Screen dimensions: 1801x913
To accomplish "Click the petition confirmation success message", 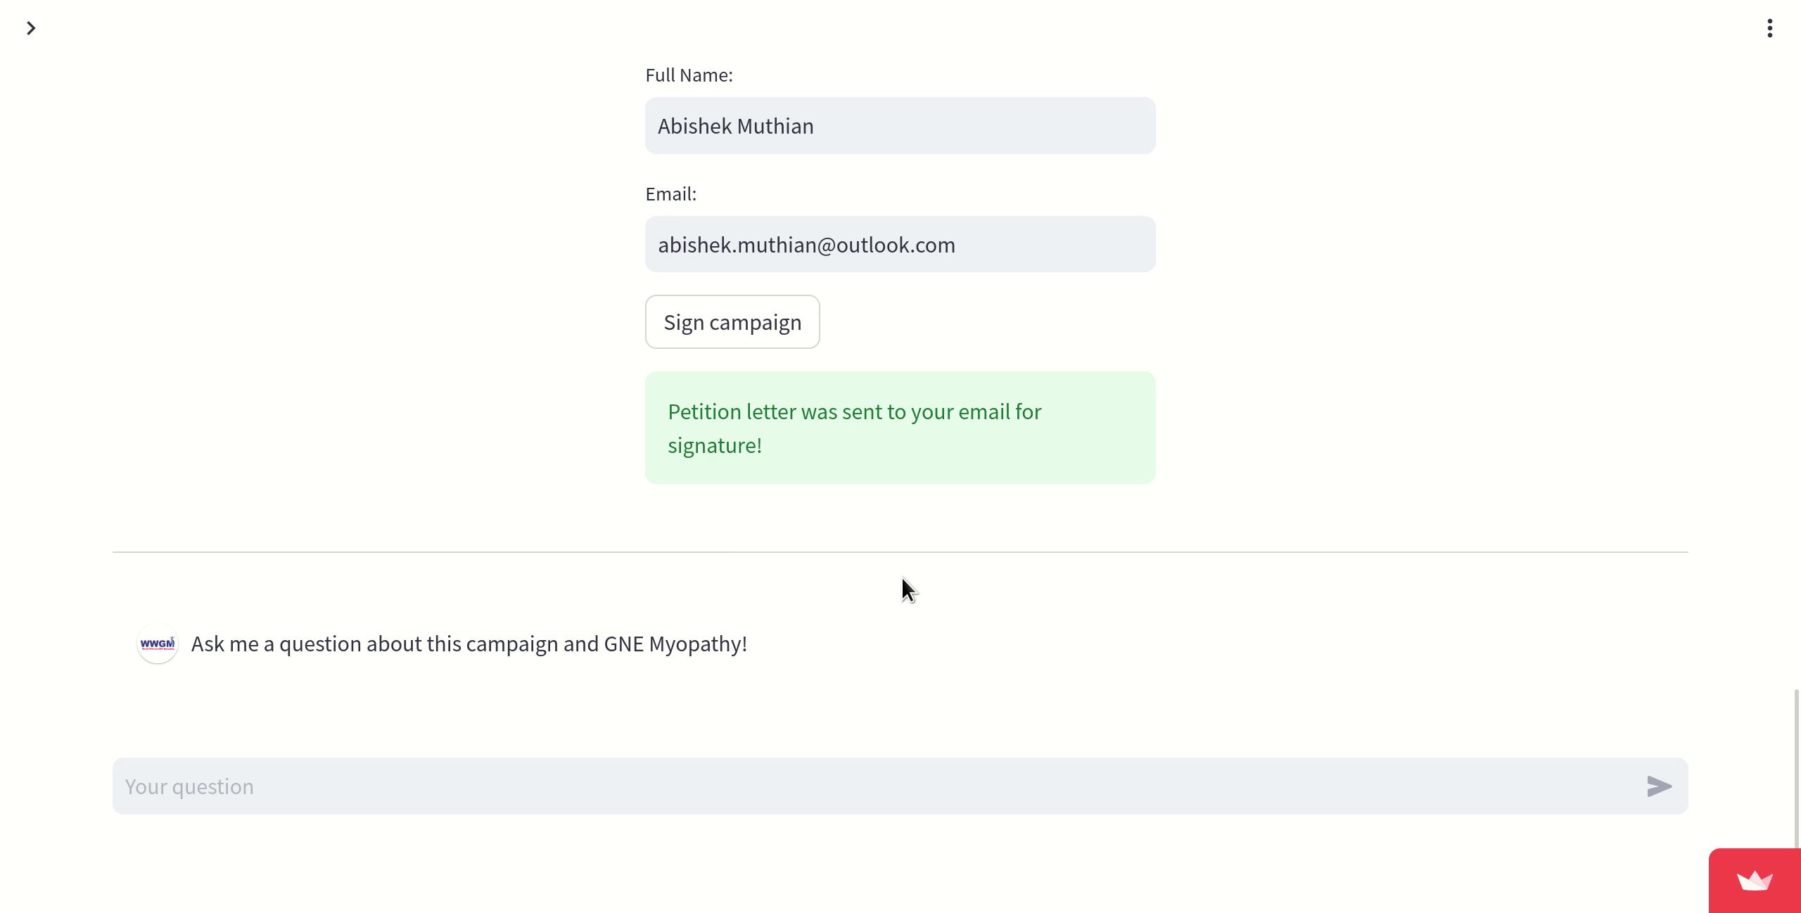I will [900, 427].
